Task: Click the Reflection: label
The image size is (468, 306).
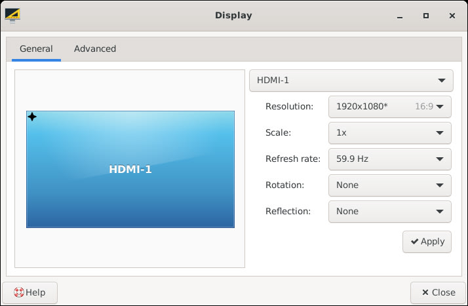Action: click(288, 212)
